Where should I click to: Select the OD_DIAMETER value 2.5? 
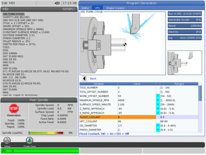[137, 126]
